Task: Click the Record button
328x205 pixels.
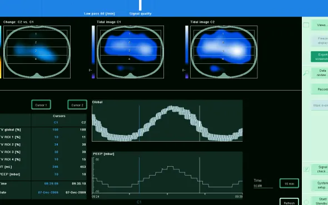Action: [x=320, y=89]
